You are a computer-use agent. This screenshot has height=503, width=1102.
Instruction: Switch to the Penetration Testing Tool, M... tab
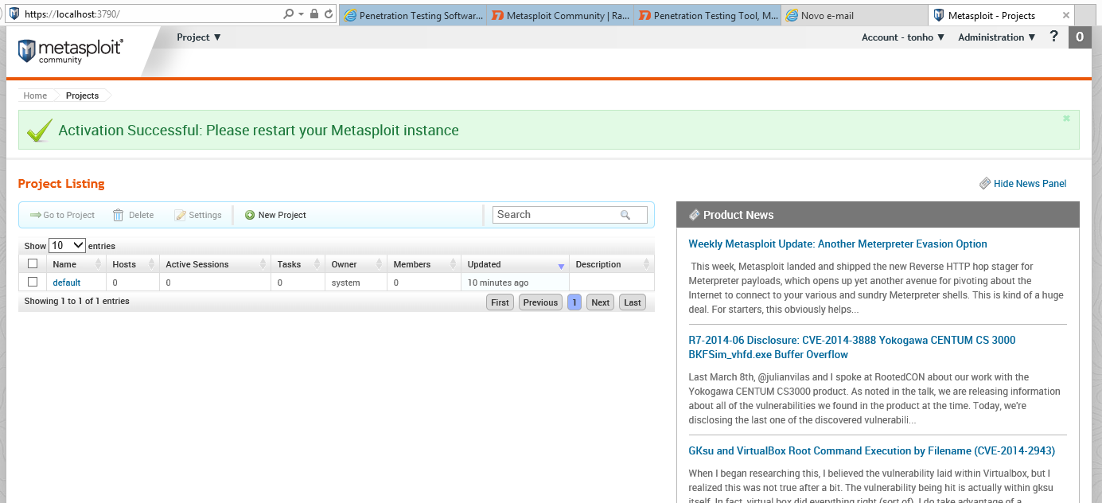pyautogui.click(x=709, y=15)
